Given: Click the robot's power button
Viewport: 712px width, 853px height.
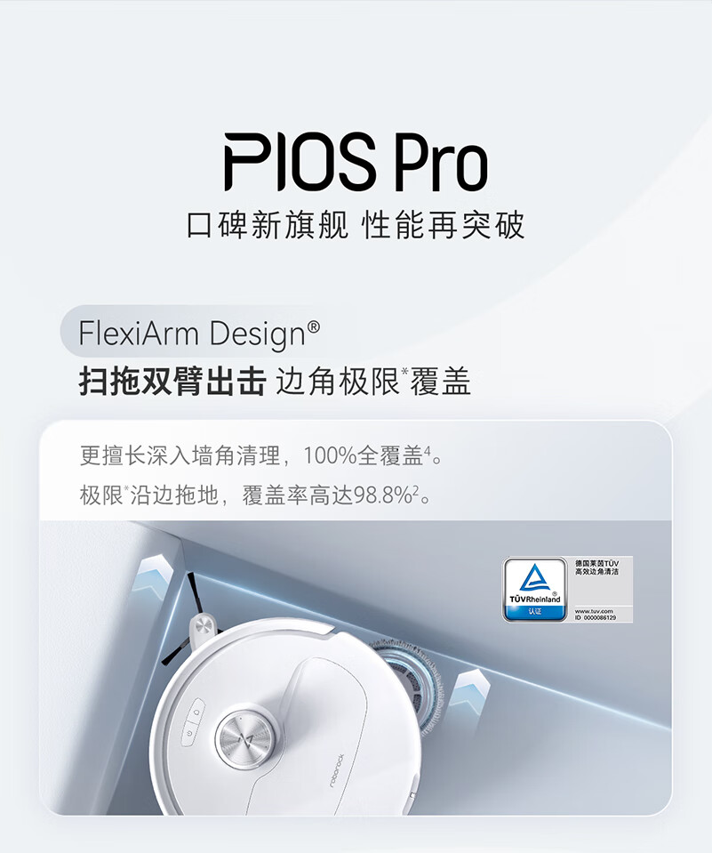Looking at the screenshot, I should [x=189, y=733].
